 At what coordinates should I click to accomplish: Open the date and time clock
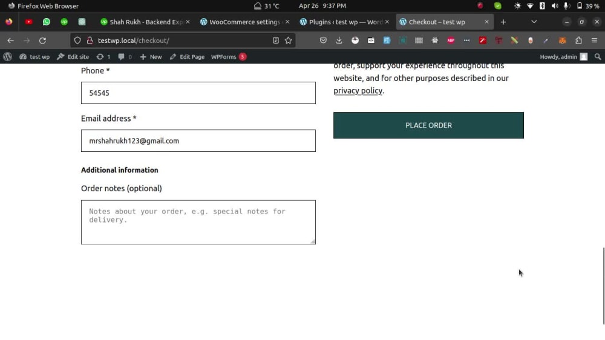click(322, 6)
